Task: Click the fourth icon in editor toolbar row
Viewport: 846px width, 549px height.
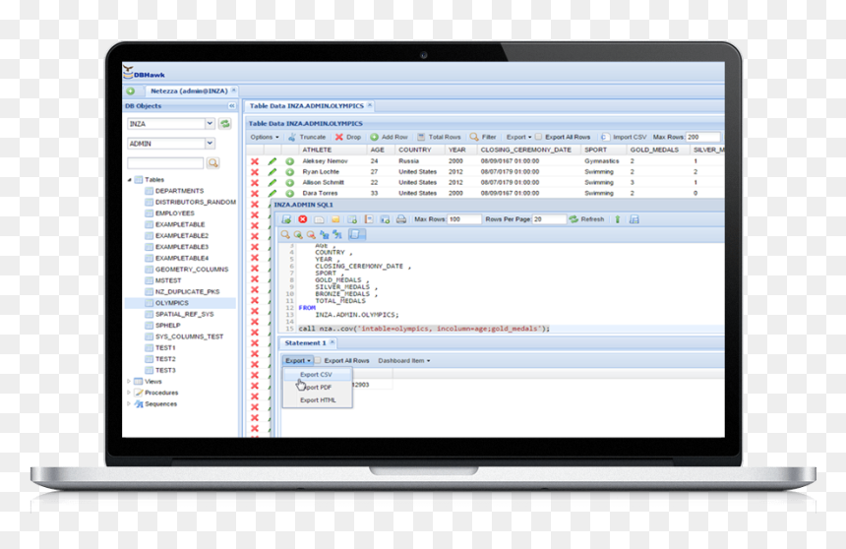Action: (325, 234)
